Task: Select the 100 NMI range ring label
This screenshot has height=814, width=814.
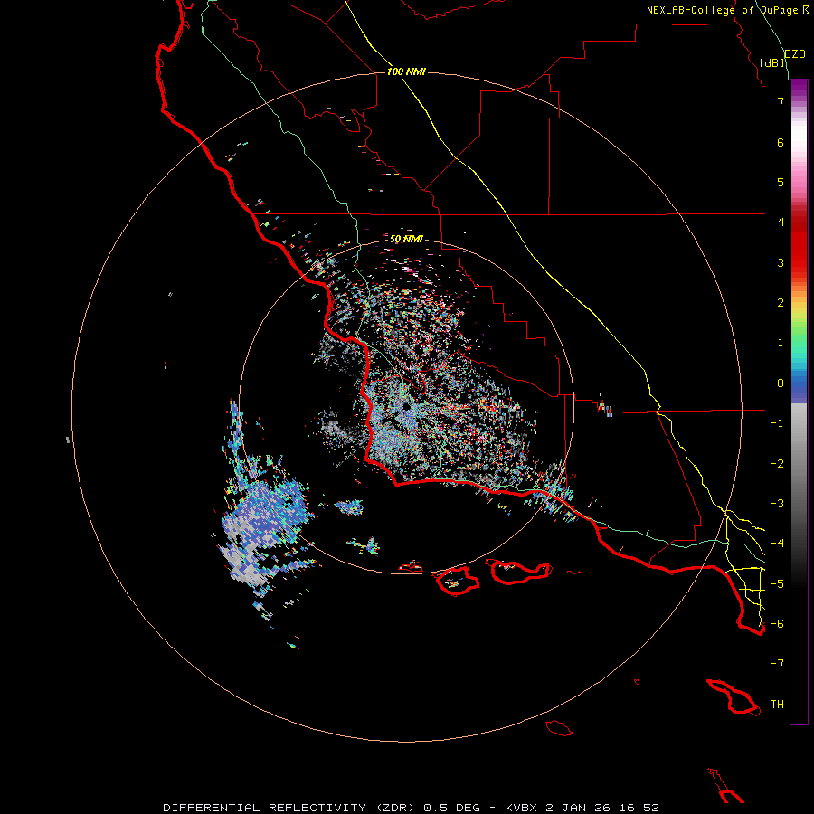Action: tap(406, 71)
